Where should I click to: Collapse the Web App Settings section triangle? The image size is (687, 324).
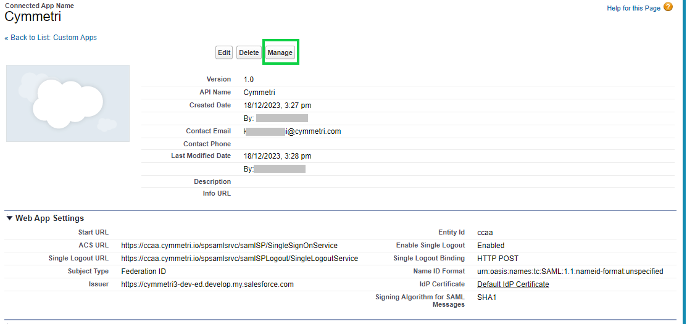click(9, 218)
